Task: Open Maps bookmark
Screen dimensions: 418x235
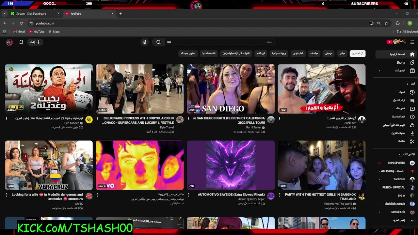Action: (x=54, y=32)
